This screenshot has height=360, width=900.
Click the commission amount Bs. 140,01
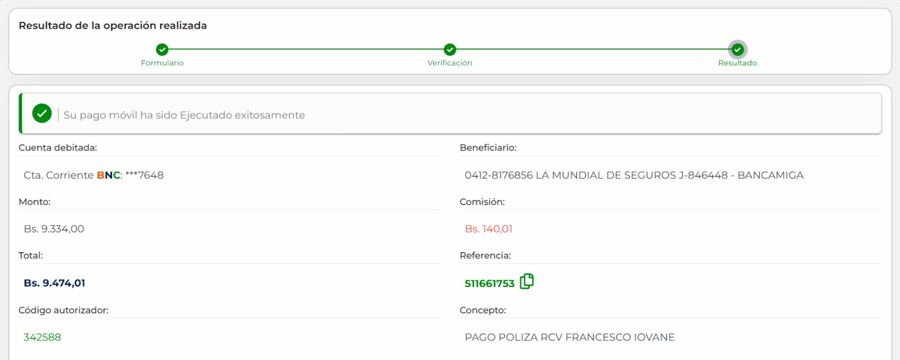tap(489, 229)
